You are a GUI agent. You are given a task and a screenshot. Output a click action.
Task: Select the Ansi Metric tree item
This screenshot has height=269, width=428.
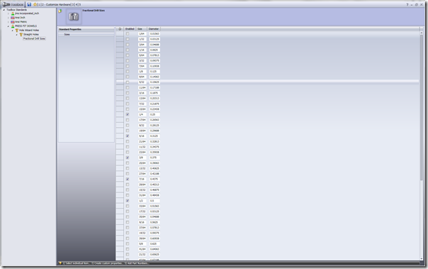(x=21, y=22)
